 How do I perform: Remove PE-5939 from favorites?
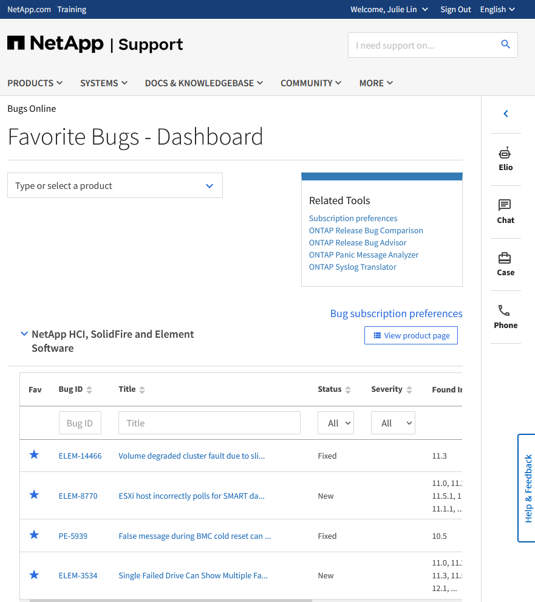click(x=35, y=535)
